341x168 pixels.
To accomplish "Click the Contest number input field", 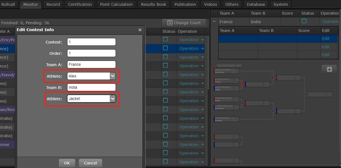I will coord(91,42).
